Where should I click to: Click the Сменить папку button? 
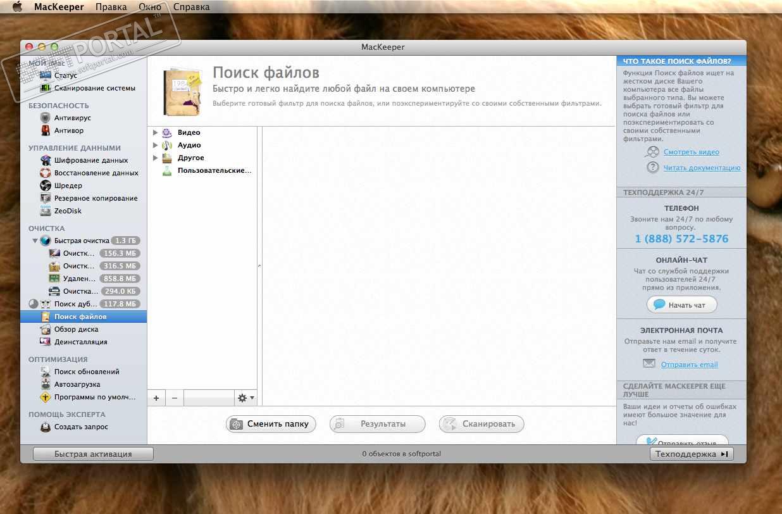click(x=271, y=424)
